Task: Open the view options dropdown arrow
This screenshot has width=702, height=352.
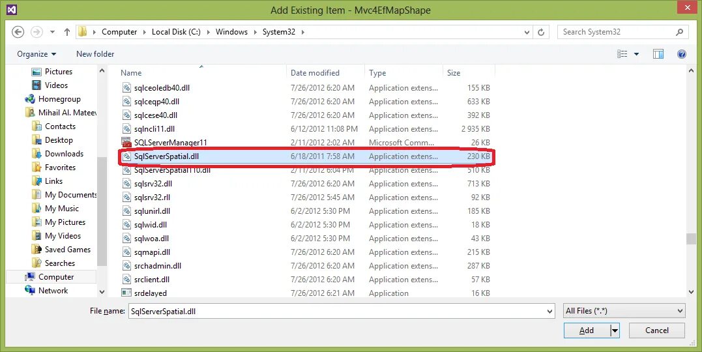Action: 636,54
